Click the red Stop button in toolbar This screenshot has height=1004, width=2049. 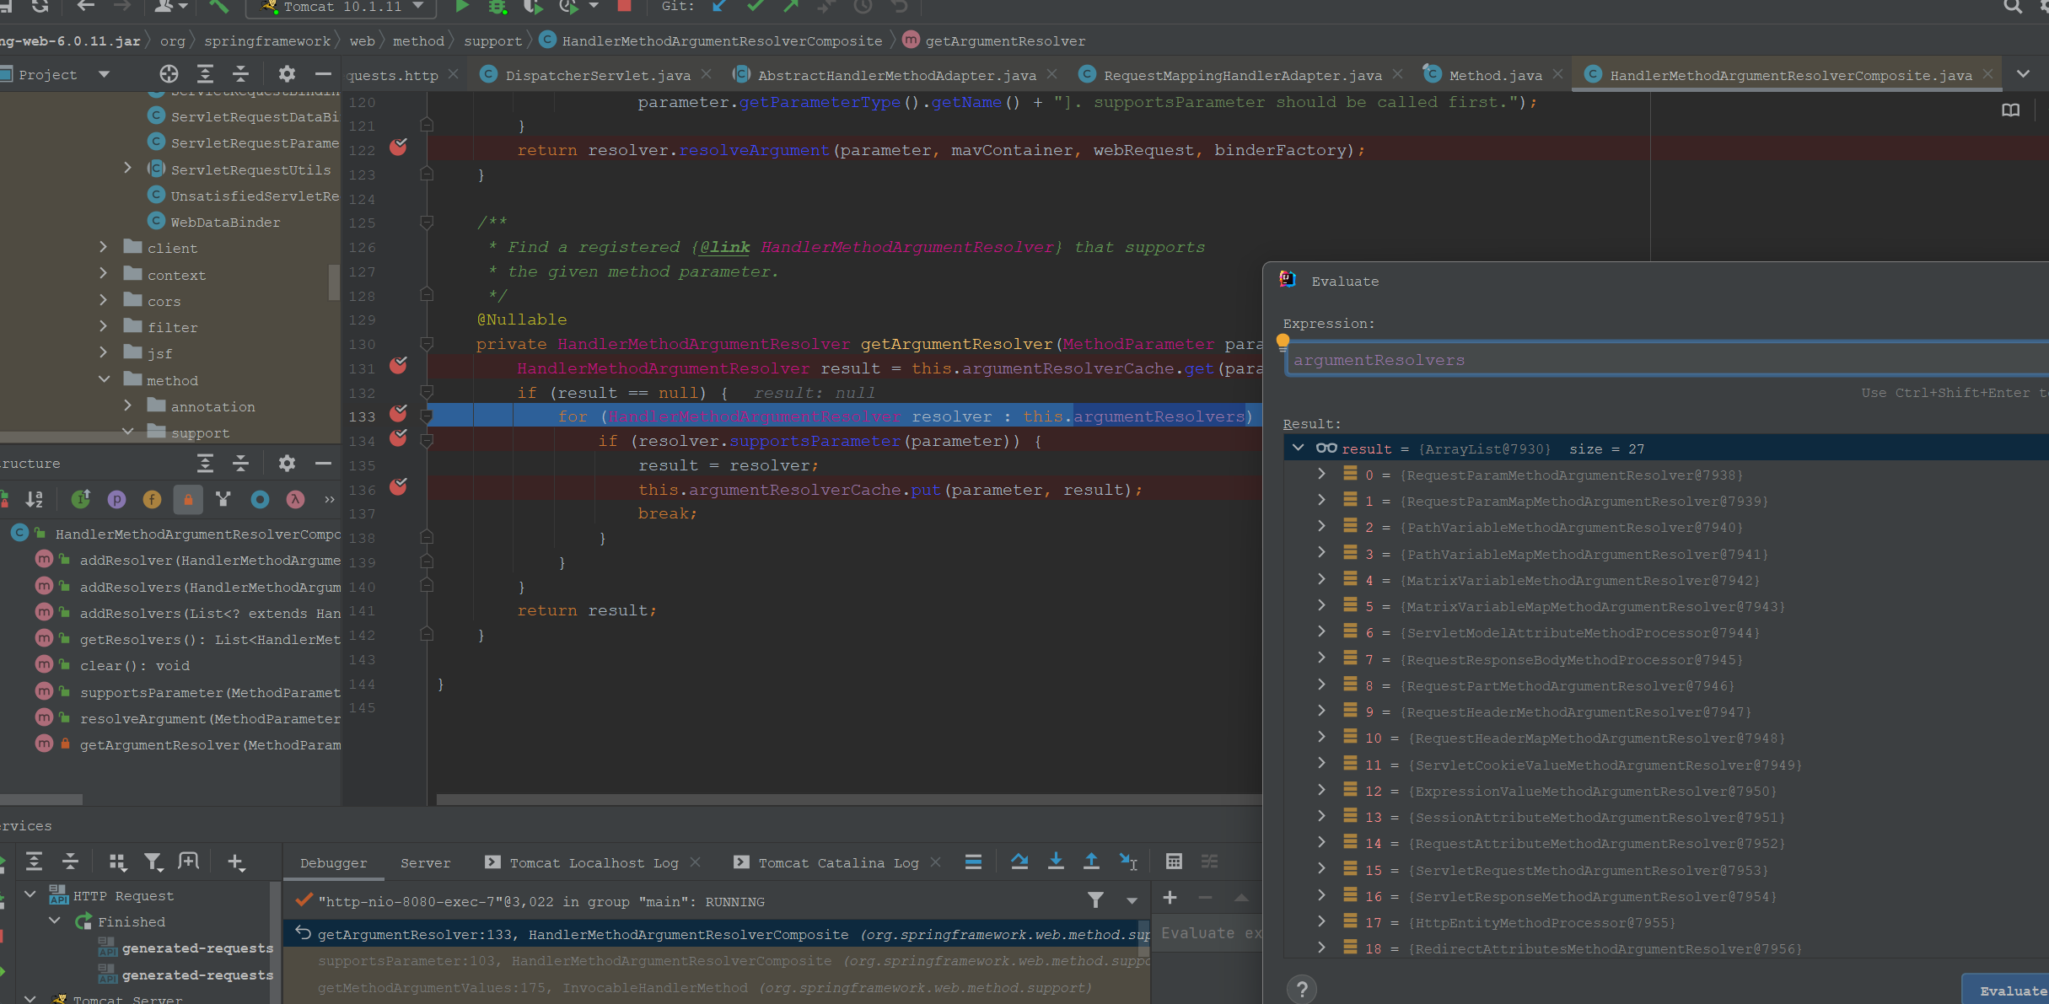[x=624, y=7]
